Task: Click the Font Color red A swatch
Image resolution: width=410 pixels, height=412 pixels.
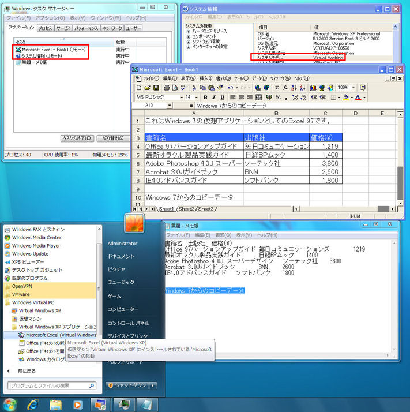Action: [358, 97]
